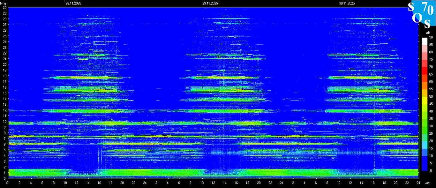The width and height of the screenshot is (436, 188).
Task: Click the 85 label on the dB scale
Action: click(x=431, y=45)
